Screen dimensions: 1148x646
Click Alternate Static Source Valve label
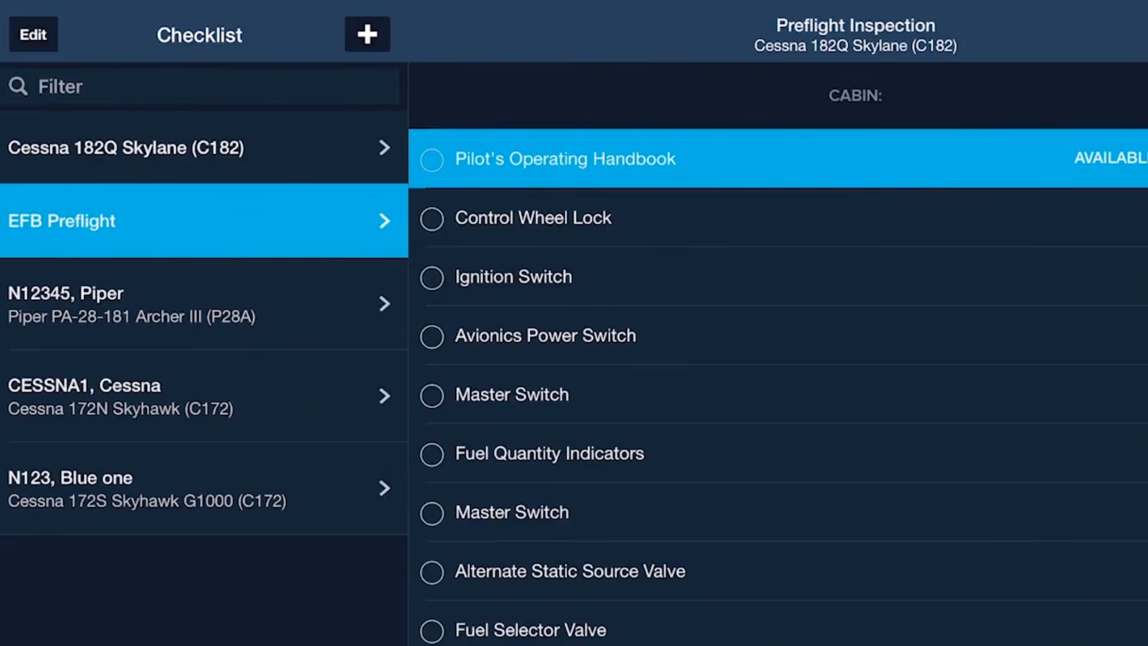570,571
